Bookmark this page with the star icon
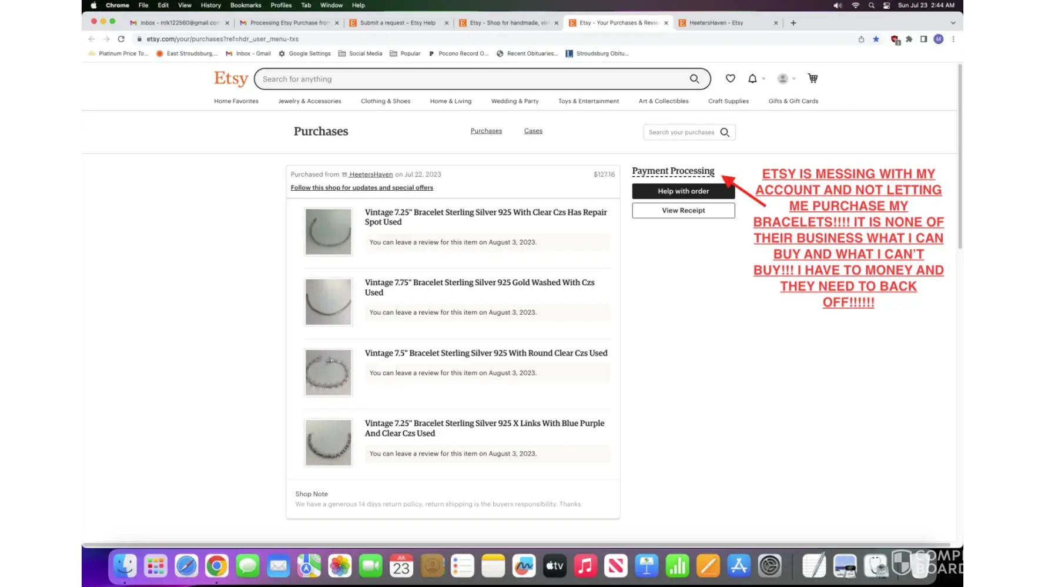This screenshot has width=1045, height=587. click(x=876, y=39)
